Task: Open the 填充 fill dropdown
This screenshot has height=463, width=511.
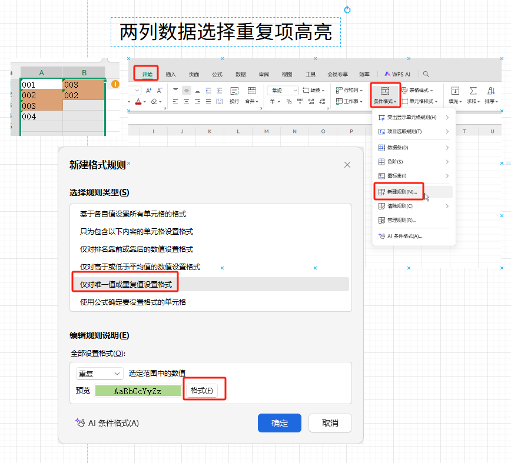Action: tap(455, 95)
